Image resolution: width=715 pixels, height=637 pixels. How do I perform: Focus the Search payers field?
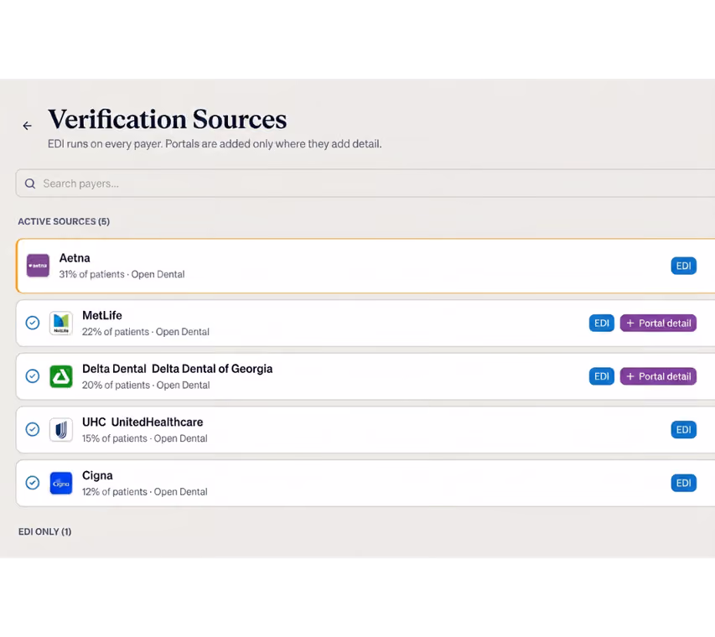[365, 184]
